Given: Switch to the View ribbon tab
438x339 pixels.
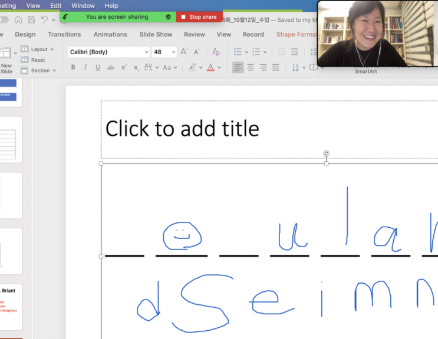Looking at the screenshot, I should point(224,34).
